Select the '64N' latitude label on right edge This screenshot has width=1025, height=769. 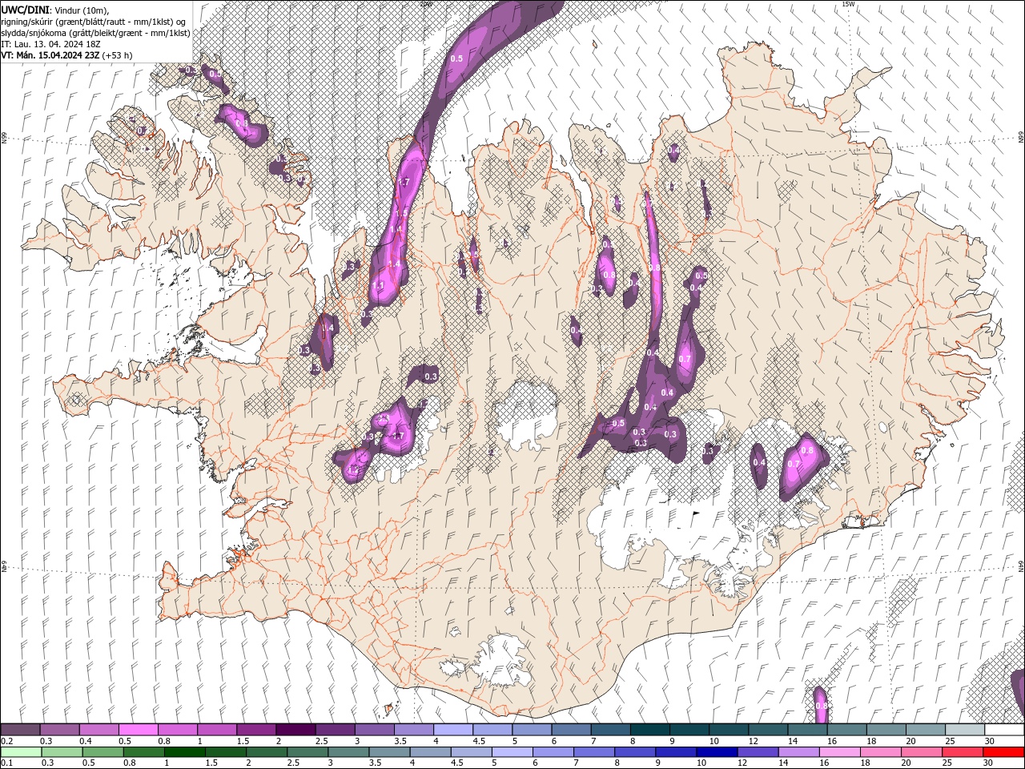1021,566
